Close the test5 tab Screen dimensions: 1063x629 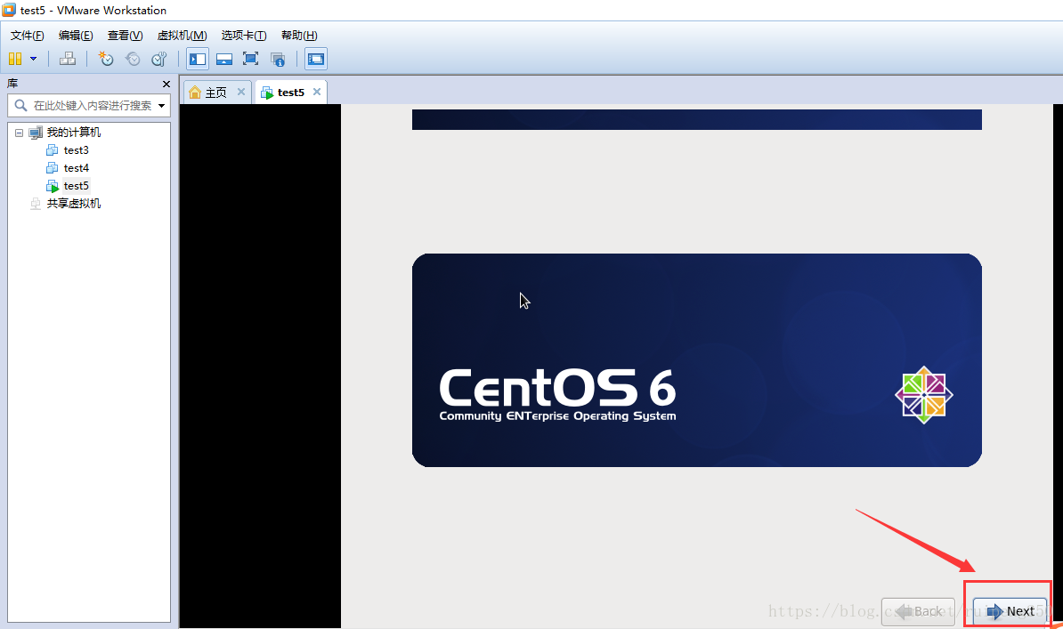tap(317, 92)
